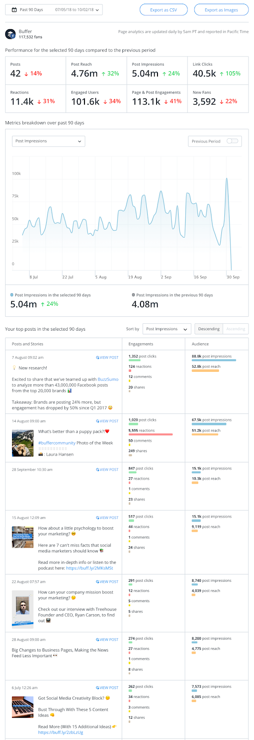Image resolution: width=254 pixels, height=740 pixels.
Task: Click the Audience column header
Action: tap(200, 344)
